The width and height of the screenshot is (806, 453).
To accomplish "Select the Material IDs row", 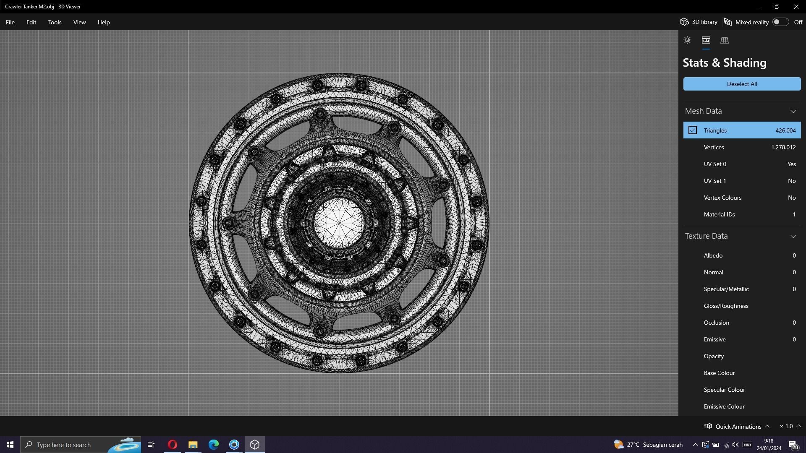I will click(x=742, y=214).
